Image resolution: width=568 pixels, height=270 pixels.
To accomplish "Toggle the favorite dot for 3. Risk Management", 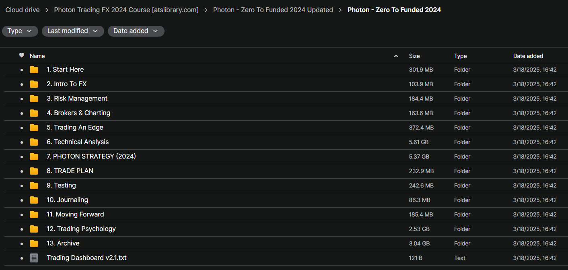I will 22,99.
